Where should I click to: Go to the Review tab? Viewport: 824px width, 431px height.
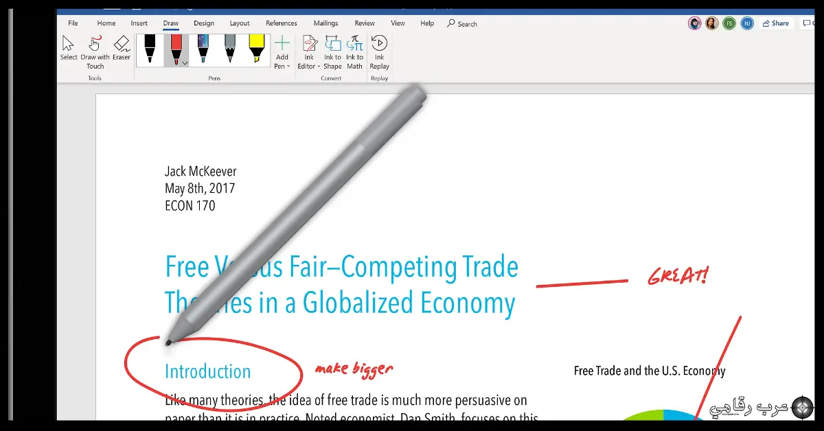click(x=365, y=23)
